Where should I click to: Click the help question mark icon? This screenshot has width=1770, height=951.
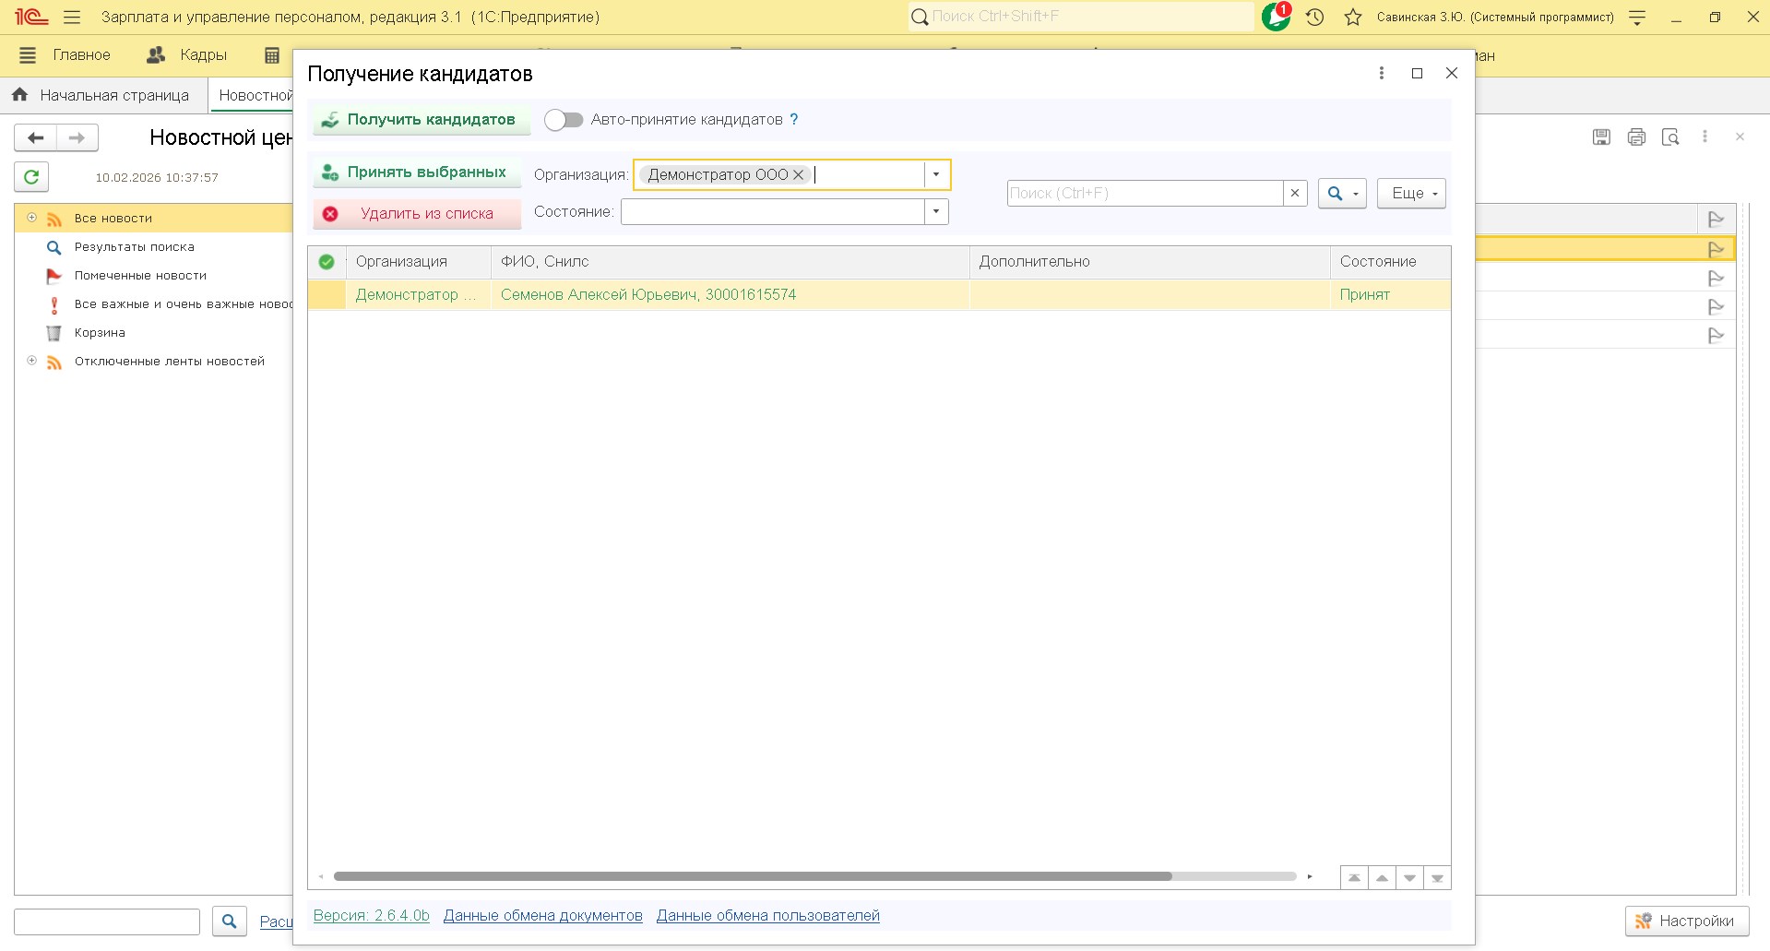pyautogui.click(x=794, y=120)
